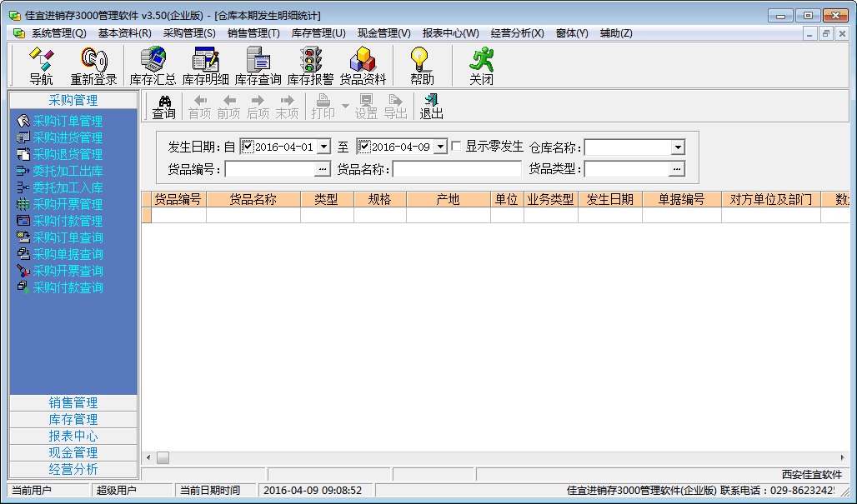
Task: Open 库存报警 stock alarm icon
Action: pos(310,66)
